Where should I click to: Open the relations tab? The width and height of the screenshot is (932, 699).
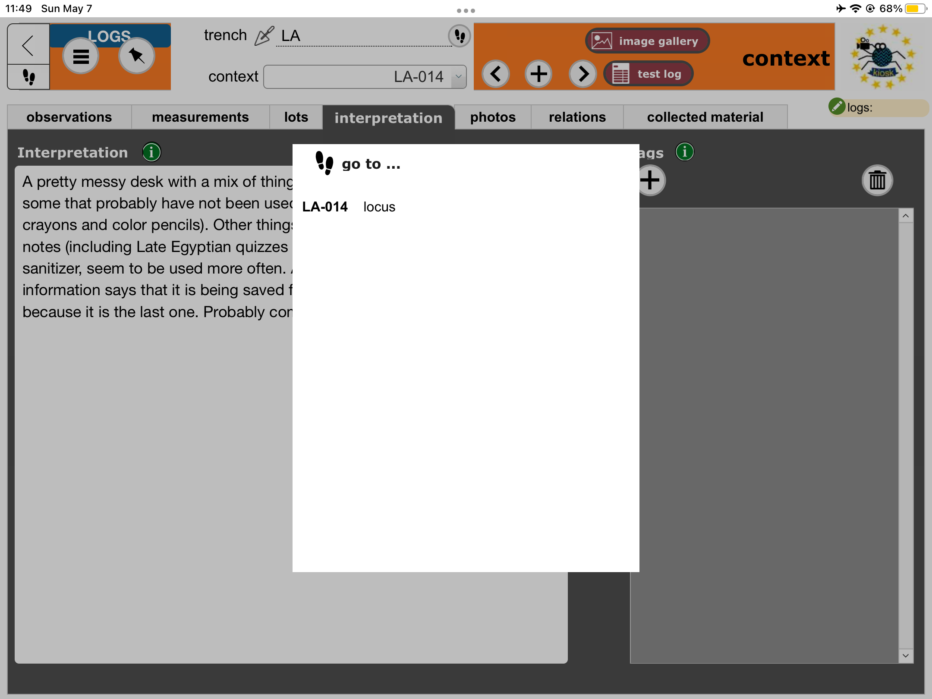(577, 117)
